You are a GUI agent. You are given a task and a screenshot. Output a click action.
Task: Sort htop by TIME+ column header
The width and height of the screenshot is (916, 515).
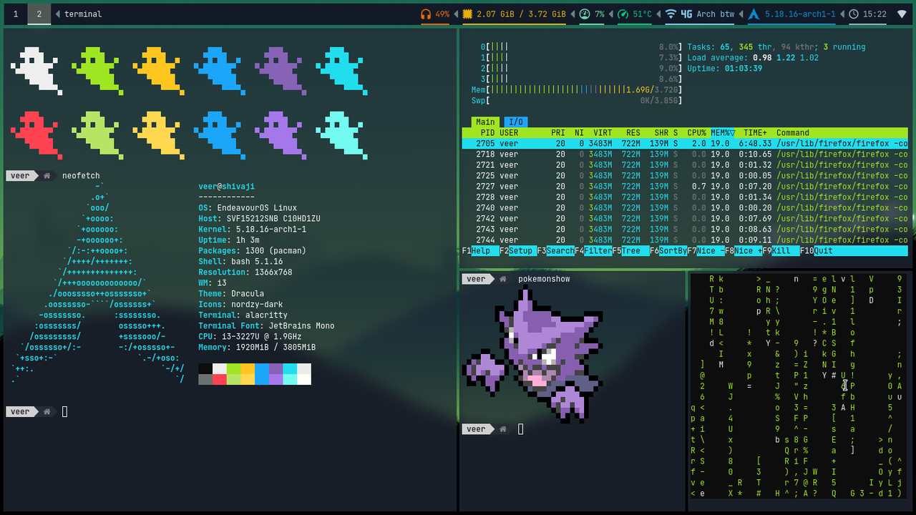755,133
